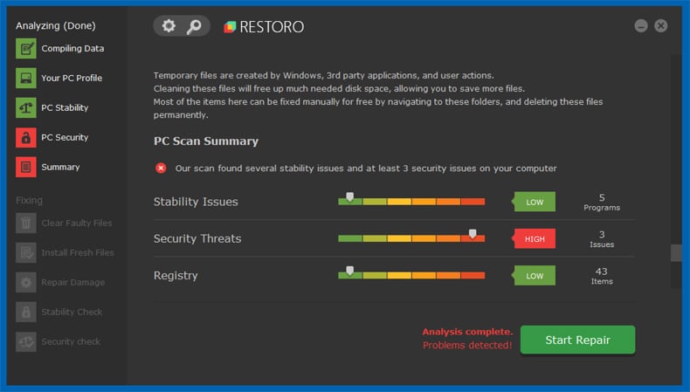Click the PC Scan Summary heading
This screenshot has width=690, height=392.
pyautogui.click(x=206, y=141)
